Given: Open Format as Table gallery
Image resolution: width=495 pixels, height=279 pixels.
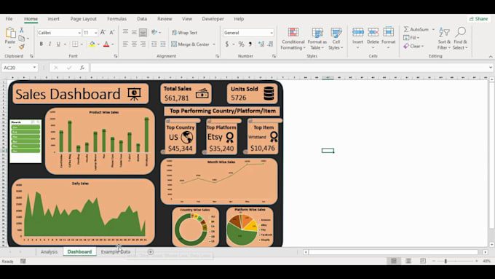Looking at the screenshot, I should pos(317,39).
